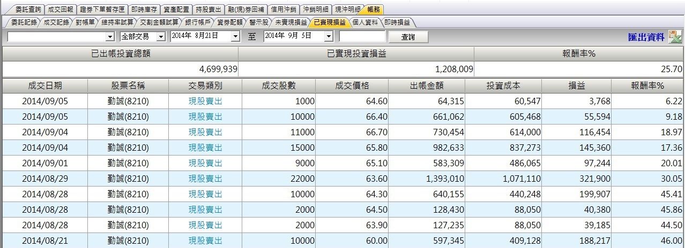
Task: Click the Excel export icon beside 匯出資料
Action: click(x=674, y=36)
